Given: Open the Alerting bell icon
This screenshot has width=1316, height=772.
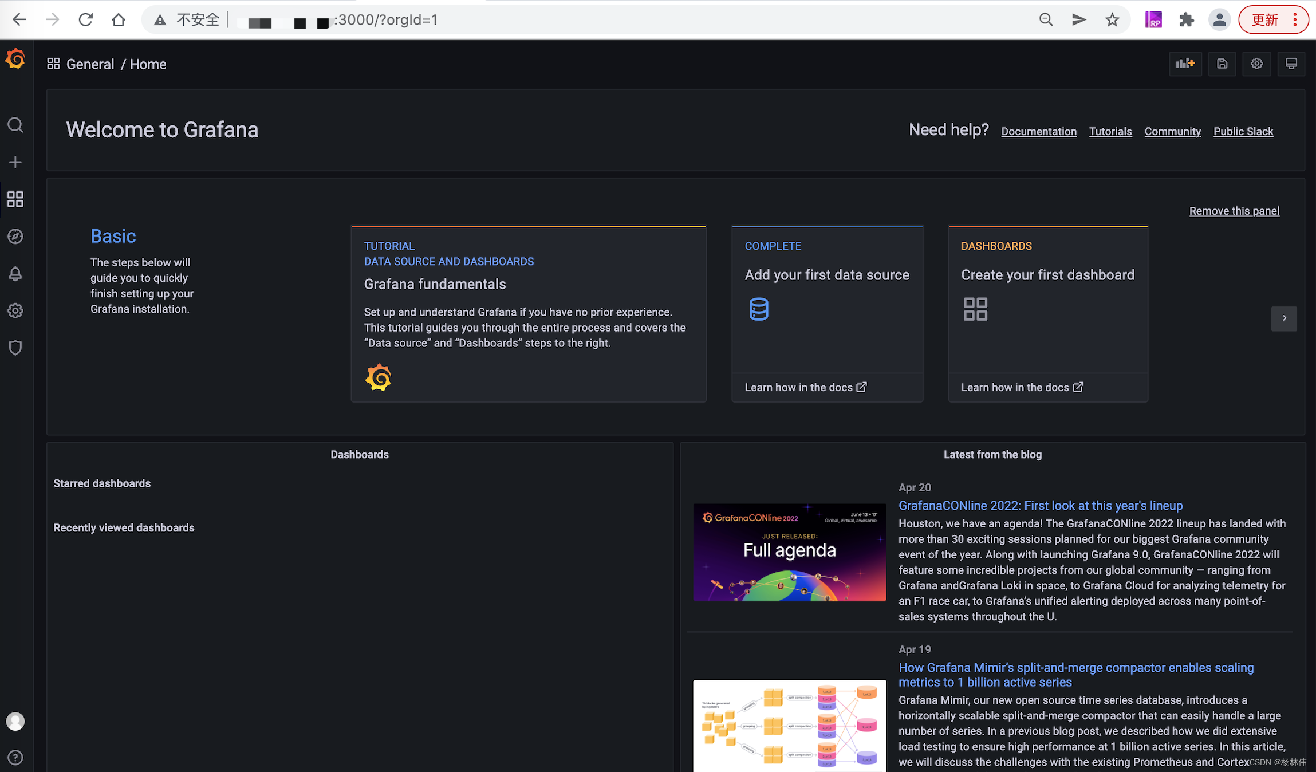Looking at the screenshot, I should [x=15, y=274].
